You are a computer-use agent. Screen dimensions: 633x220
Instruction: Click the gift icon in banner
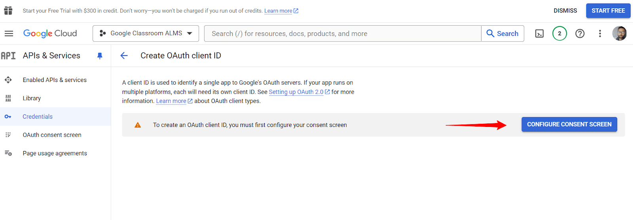pyautogui.click(x=8, y=11)
